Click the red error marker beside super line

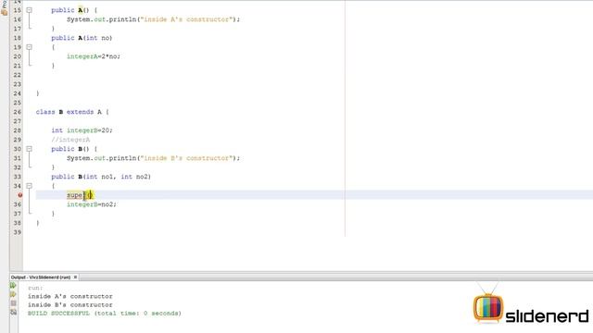[20, 195]
